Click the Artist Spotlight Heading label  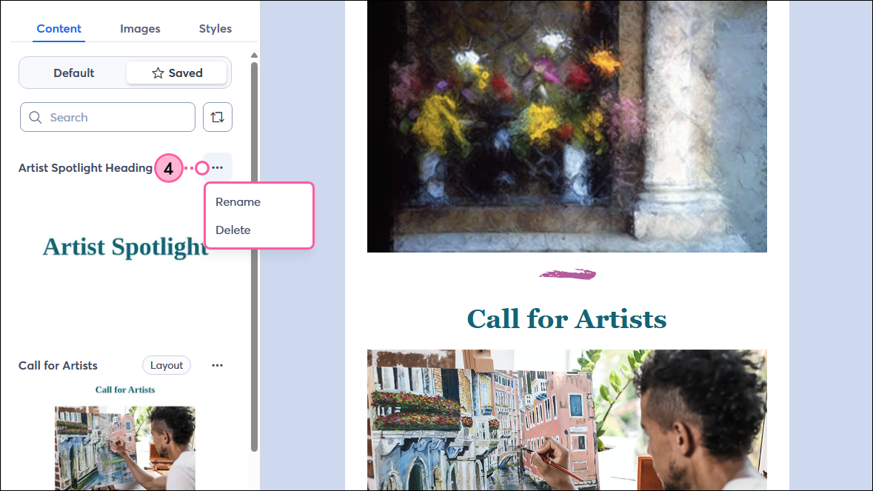point(85,168)
